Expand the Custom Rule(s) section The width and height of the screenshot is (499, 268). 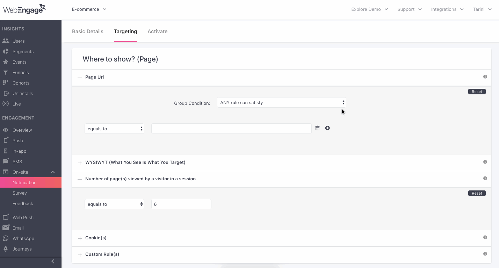pyautogui.click(x=80, y=255)
